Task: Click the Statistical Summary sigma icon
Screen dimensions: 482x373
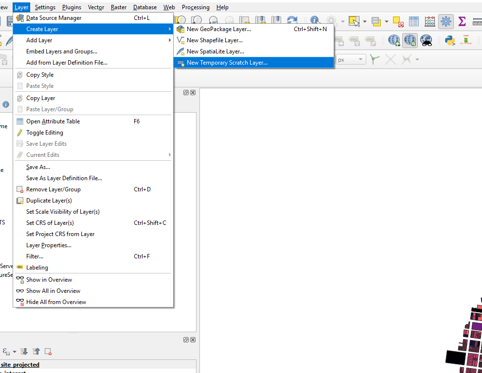Action: coord(462,21)
